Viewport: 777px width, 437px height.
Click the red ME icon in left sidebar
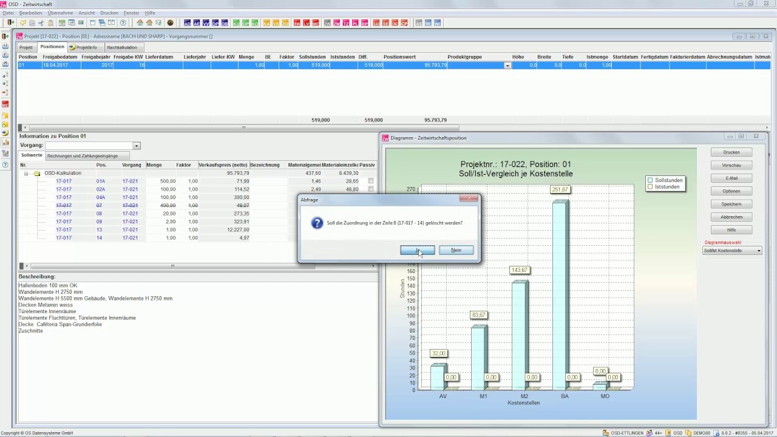(x=5, y=104)
